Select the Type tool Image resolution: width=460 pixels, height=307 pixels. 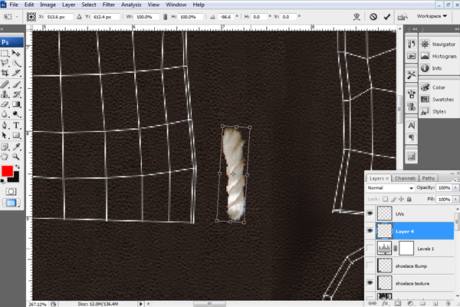(16, 125)
